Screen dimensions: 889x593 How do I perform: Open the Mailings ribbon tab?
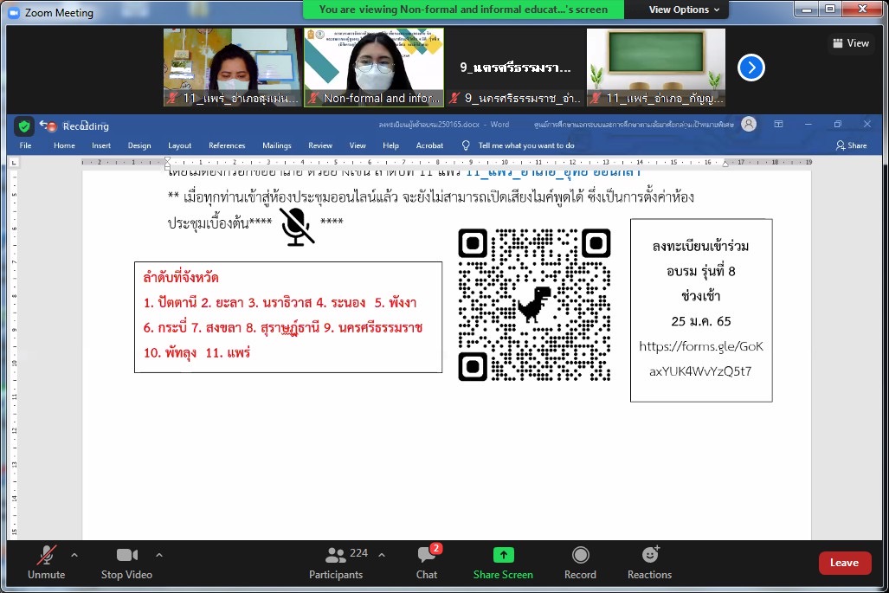pos(277,145)
